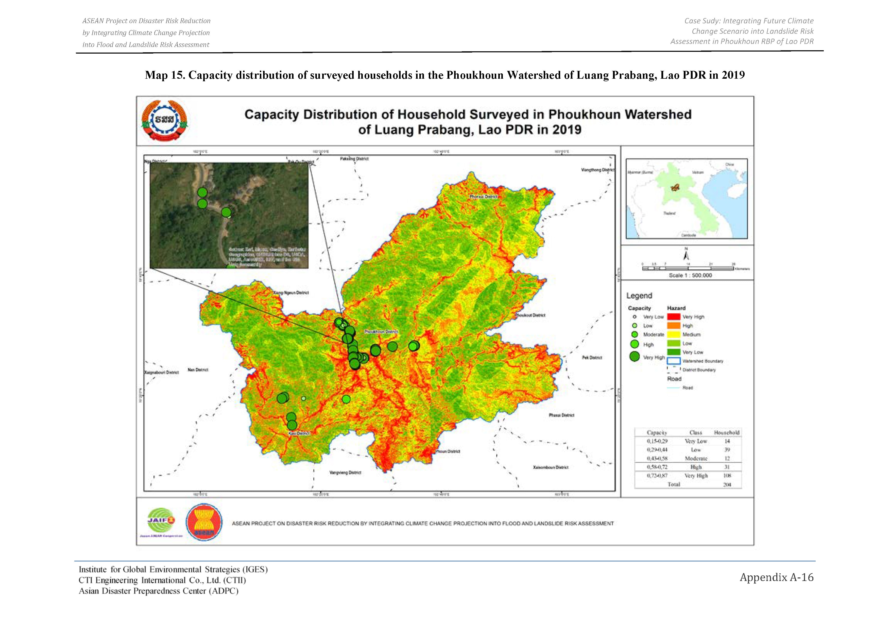Screen dimensions: 890x630
Task: Select the Moderate capacity legend circle
Action: pos(635,334)
